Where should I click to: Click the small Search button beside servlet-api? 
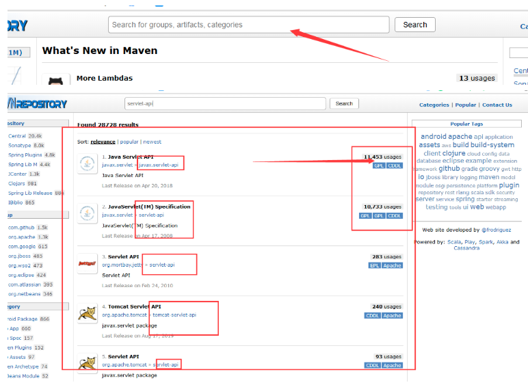(344, 104)
